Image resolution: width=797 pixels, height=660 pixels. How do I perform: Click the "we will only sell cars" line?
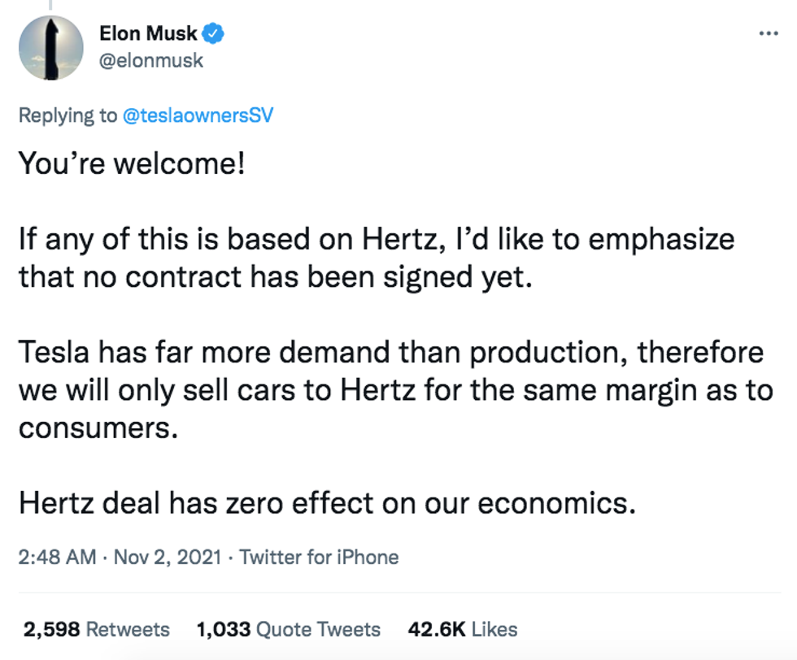tap(395, 391)
